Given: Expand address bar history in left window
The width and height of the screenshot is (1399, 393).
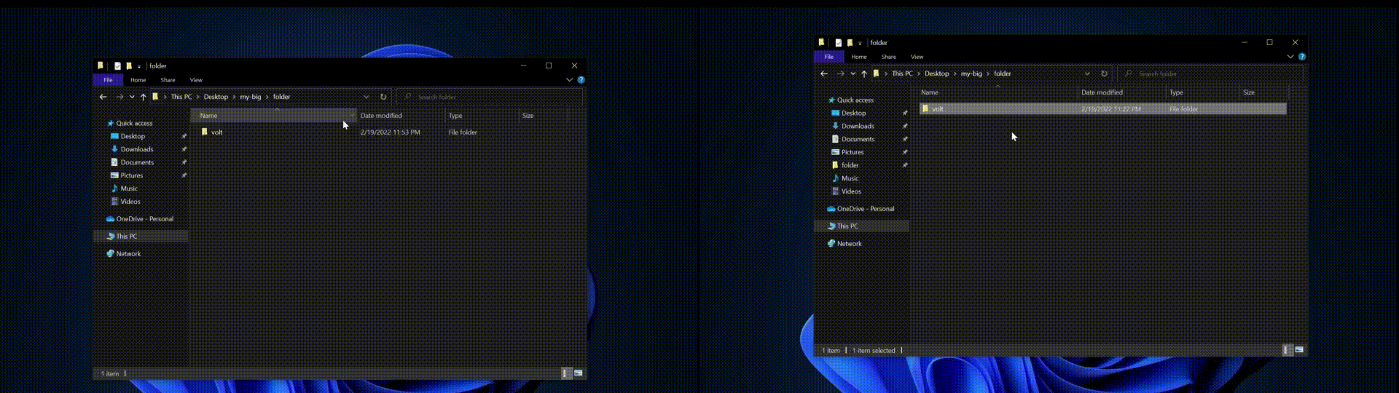Looking at the screenshot, I should (x=367, y=97).
